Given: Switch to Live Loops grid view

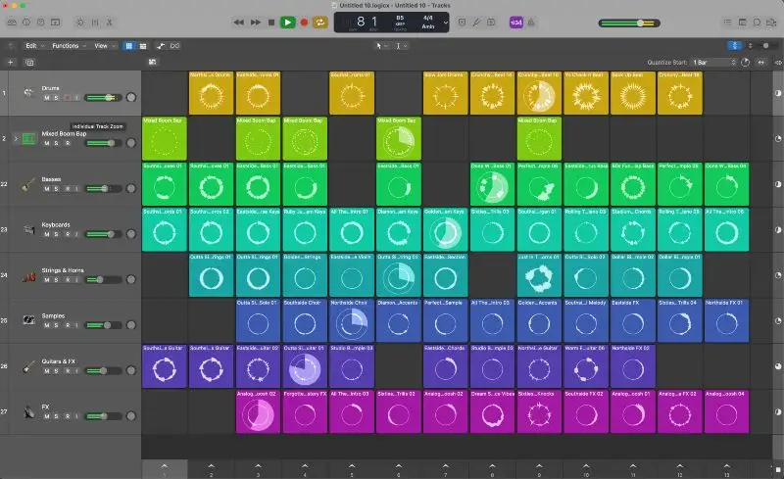Looking at the screenshot, I should [128, 46].
